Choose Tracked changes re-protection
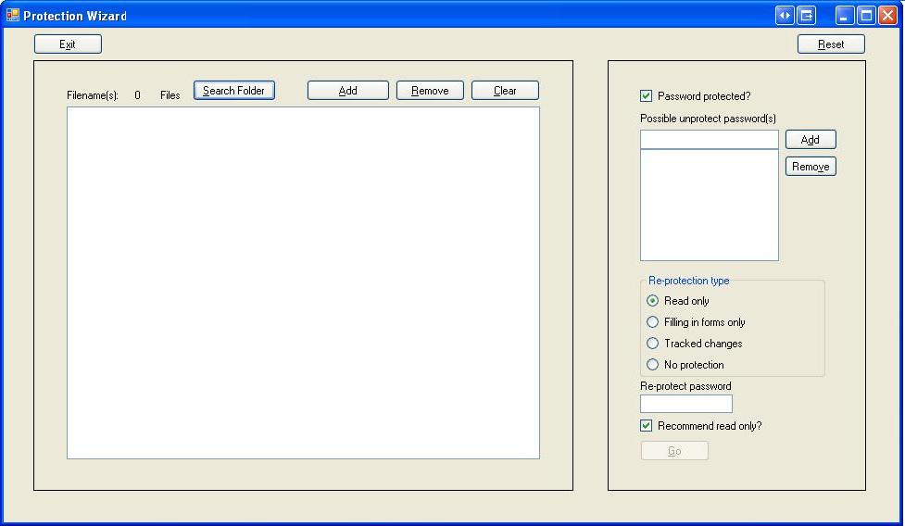This screenshot has height=526, width=905. 652,344
